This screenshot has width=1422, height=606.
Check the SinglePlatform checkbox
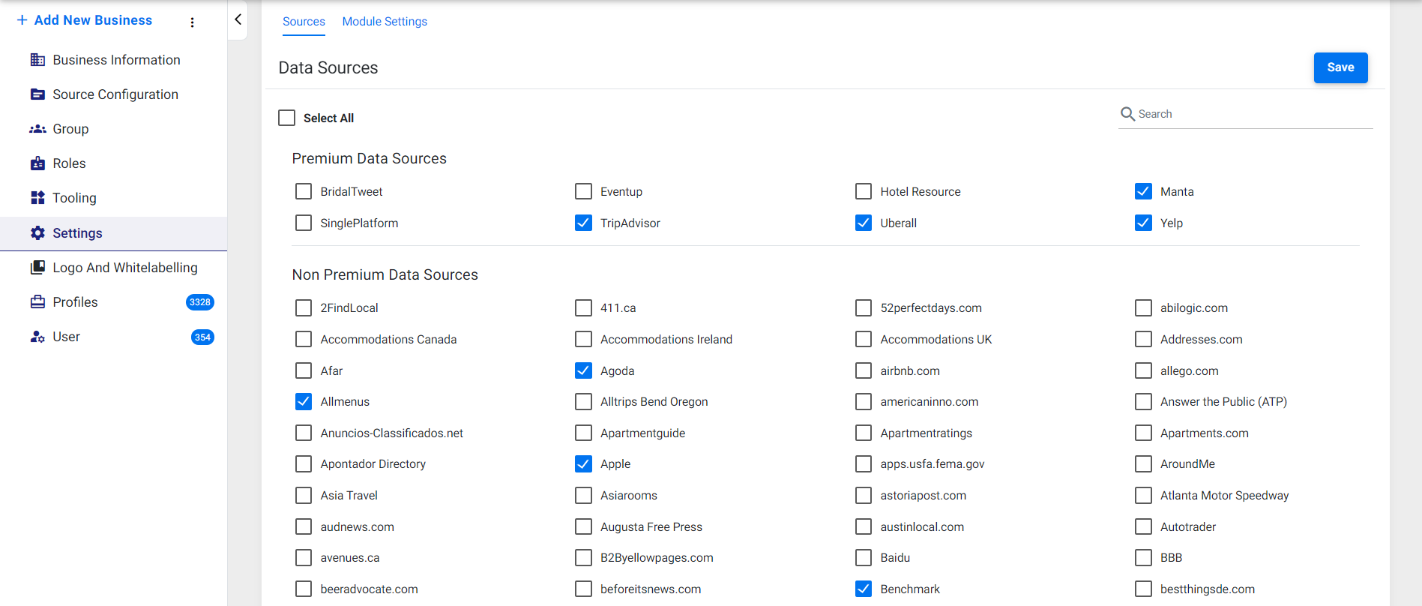[304, 223]
